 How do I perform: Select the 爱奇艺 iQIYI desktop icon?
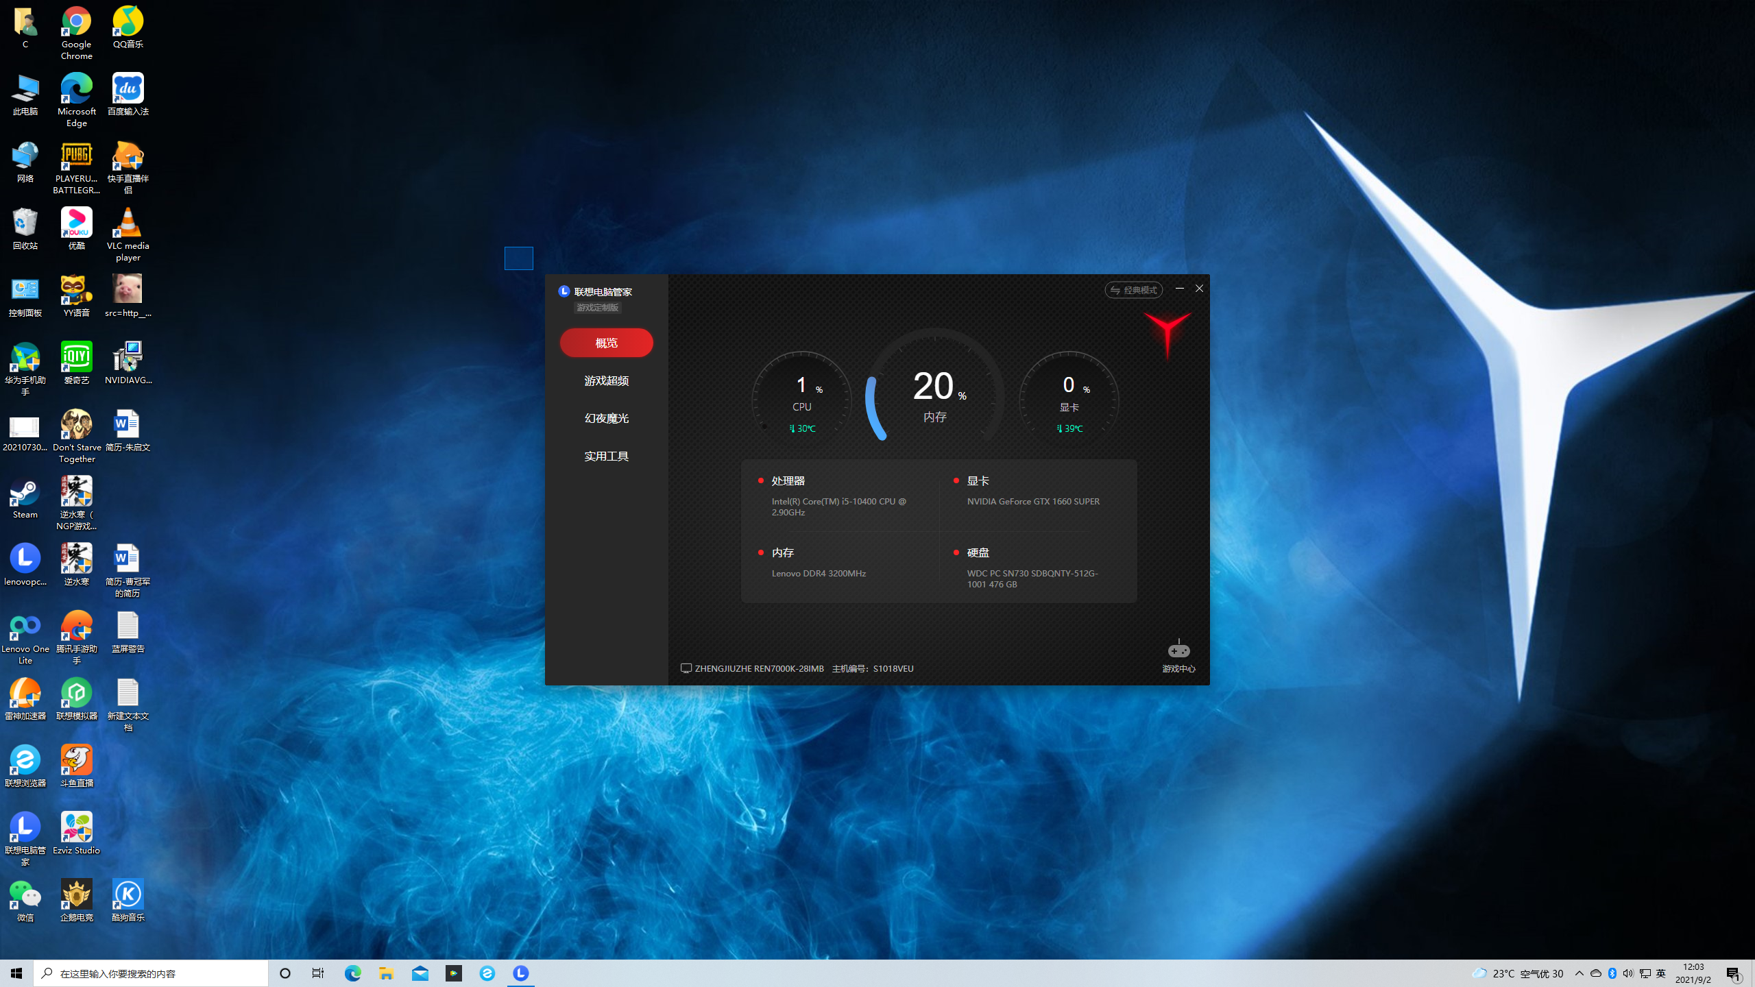point(76,363)
